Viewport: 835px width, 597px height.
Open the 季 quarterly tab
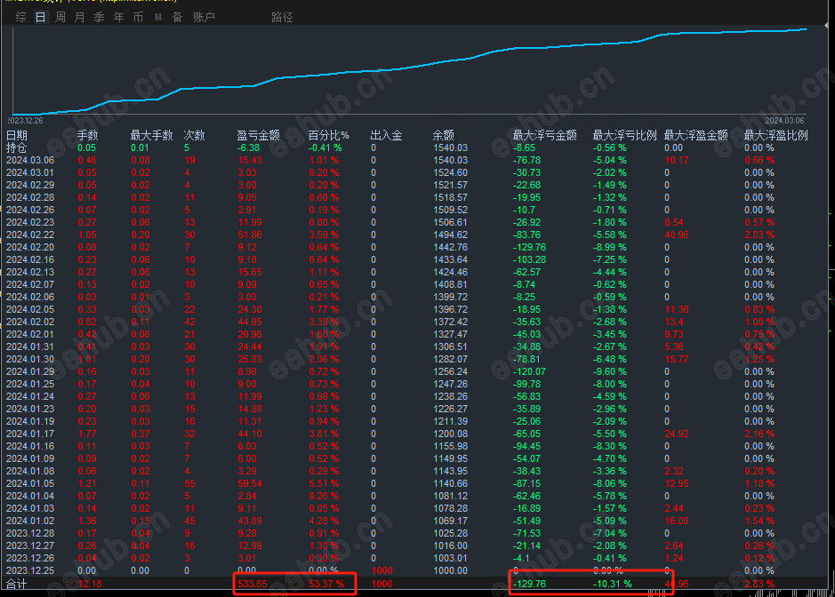click(99, 17)
